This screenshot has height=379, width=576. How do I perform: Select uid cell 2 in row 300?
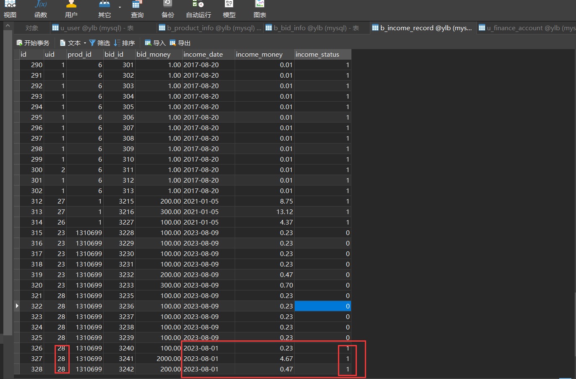(x=55, y=170)
